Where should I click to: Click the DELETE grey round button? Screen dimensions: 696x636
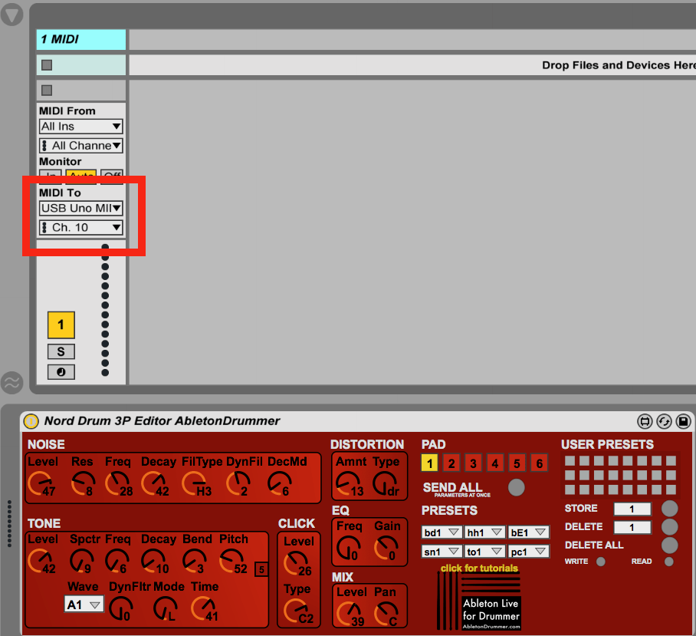pyautogui.click(x=669, y=527)
